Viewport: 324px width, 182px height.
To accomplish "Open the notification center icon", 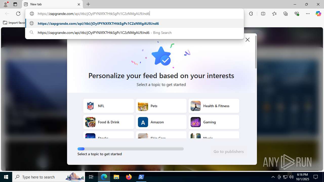I will coord(316,177).
